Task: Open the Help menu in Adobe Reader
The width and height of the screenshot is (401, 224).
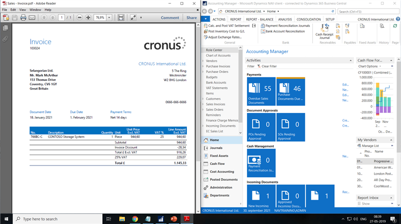Action: [48, 9]
